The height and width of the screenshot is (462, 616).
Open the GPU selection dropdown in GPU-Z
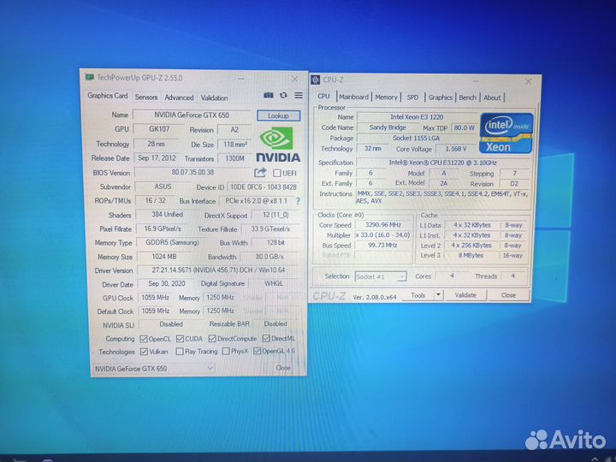[x=154, y=369]
